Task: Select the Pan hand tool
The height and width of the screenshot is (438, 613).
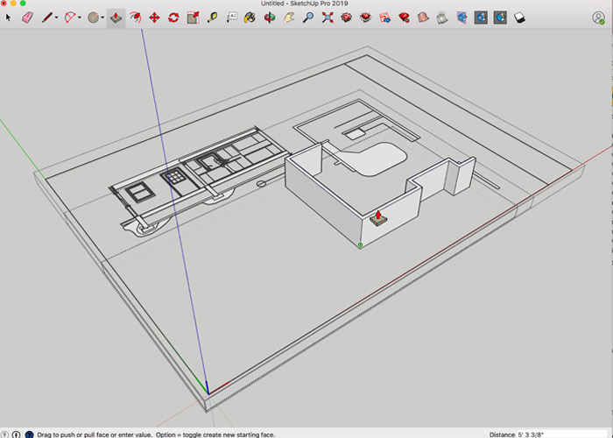Action: (x=288, y=18)
